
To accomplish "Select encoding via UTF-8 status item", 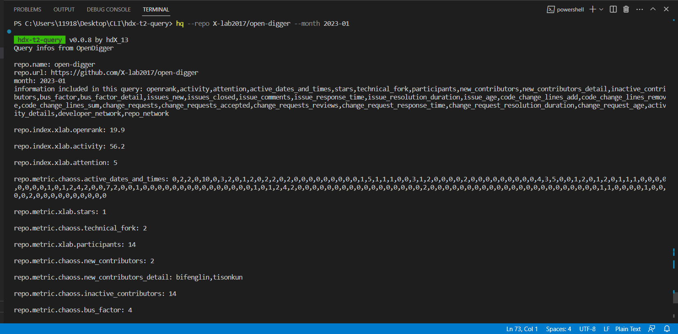I will pos(587,329).
